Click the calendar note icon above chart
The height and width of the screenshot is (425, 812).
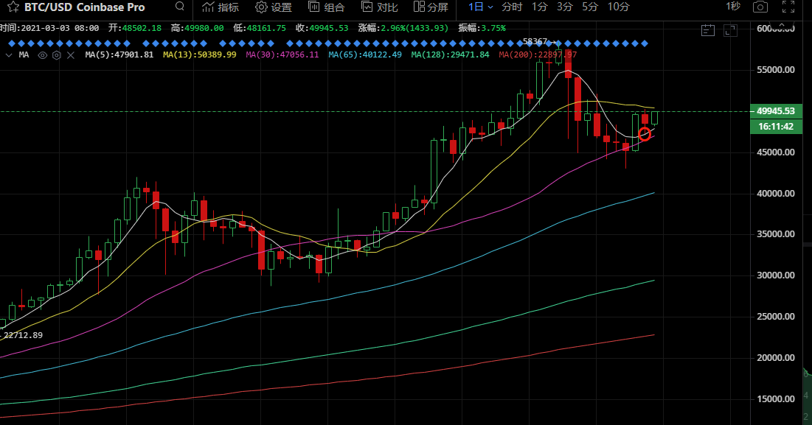[708, 30]
